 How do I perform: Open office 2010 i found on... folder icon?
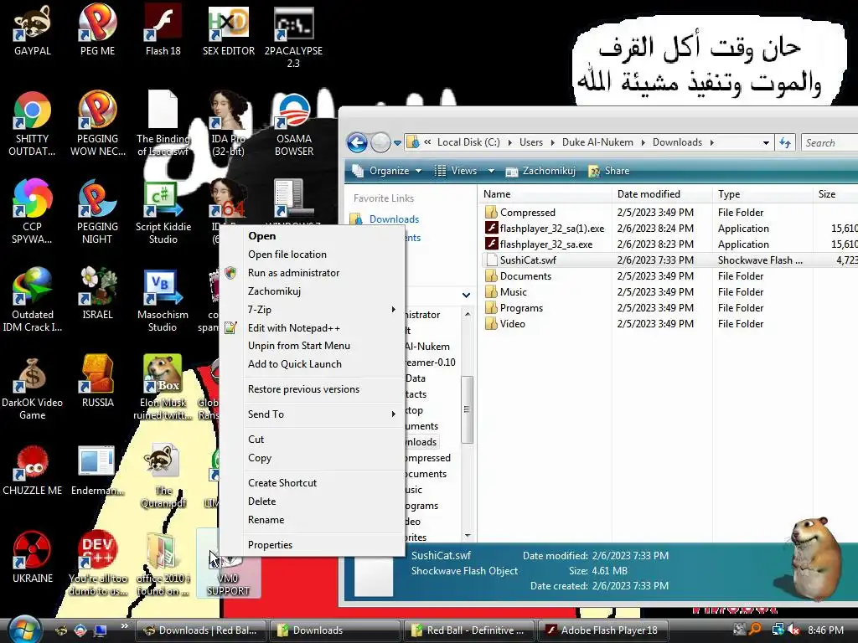tap(163, 563)
